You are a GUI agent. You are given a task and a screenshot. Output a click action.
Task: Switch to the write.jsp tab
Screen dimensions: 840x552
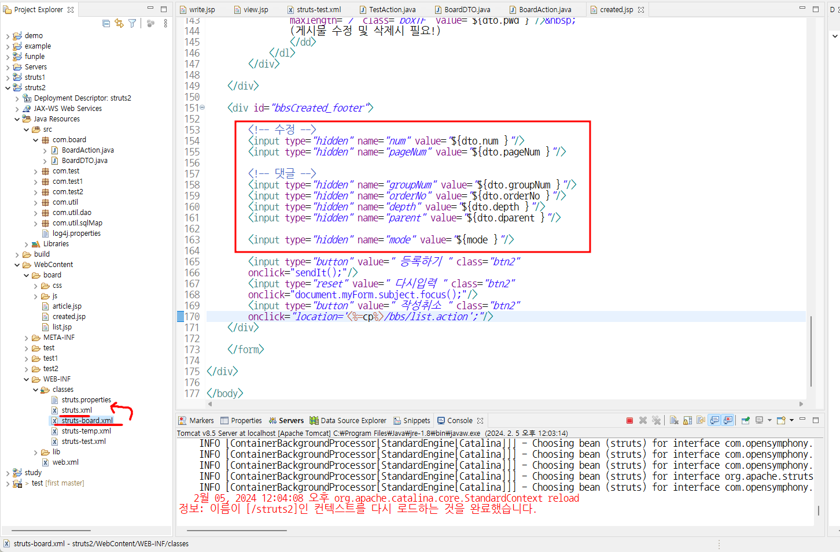[197, 10]
